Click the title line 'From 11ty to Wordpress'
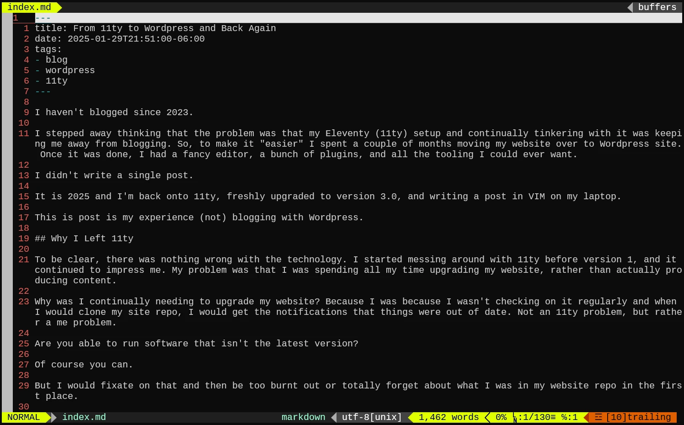 click(x=155, y=28)
